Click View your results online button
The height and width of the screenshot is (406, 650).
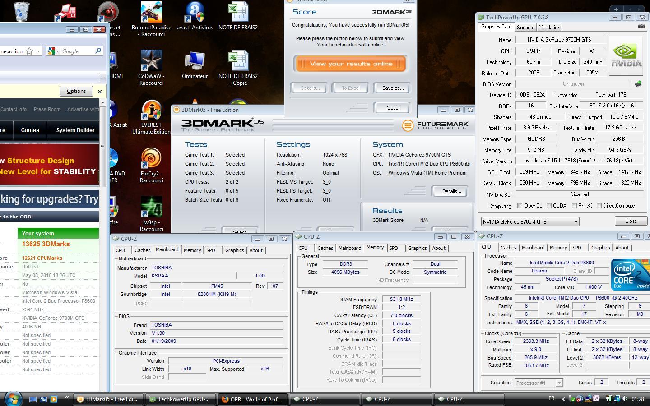351,64
